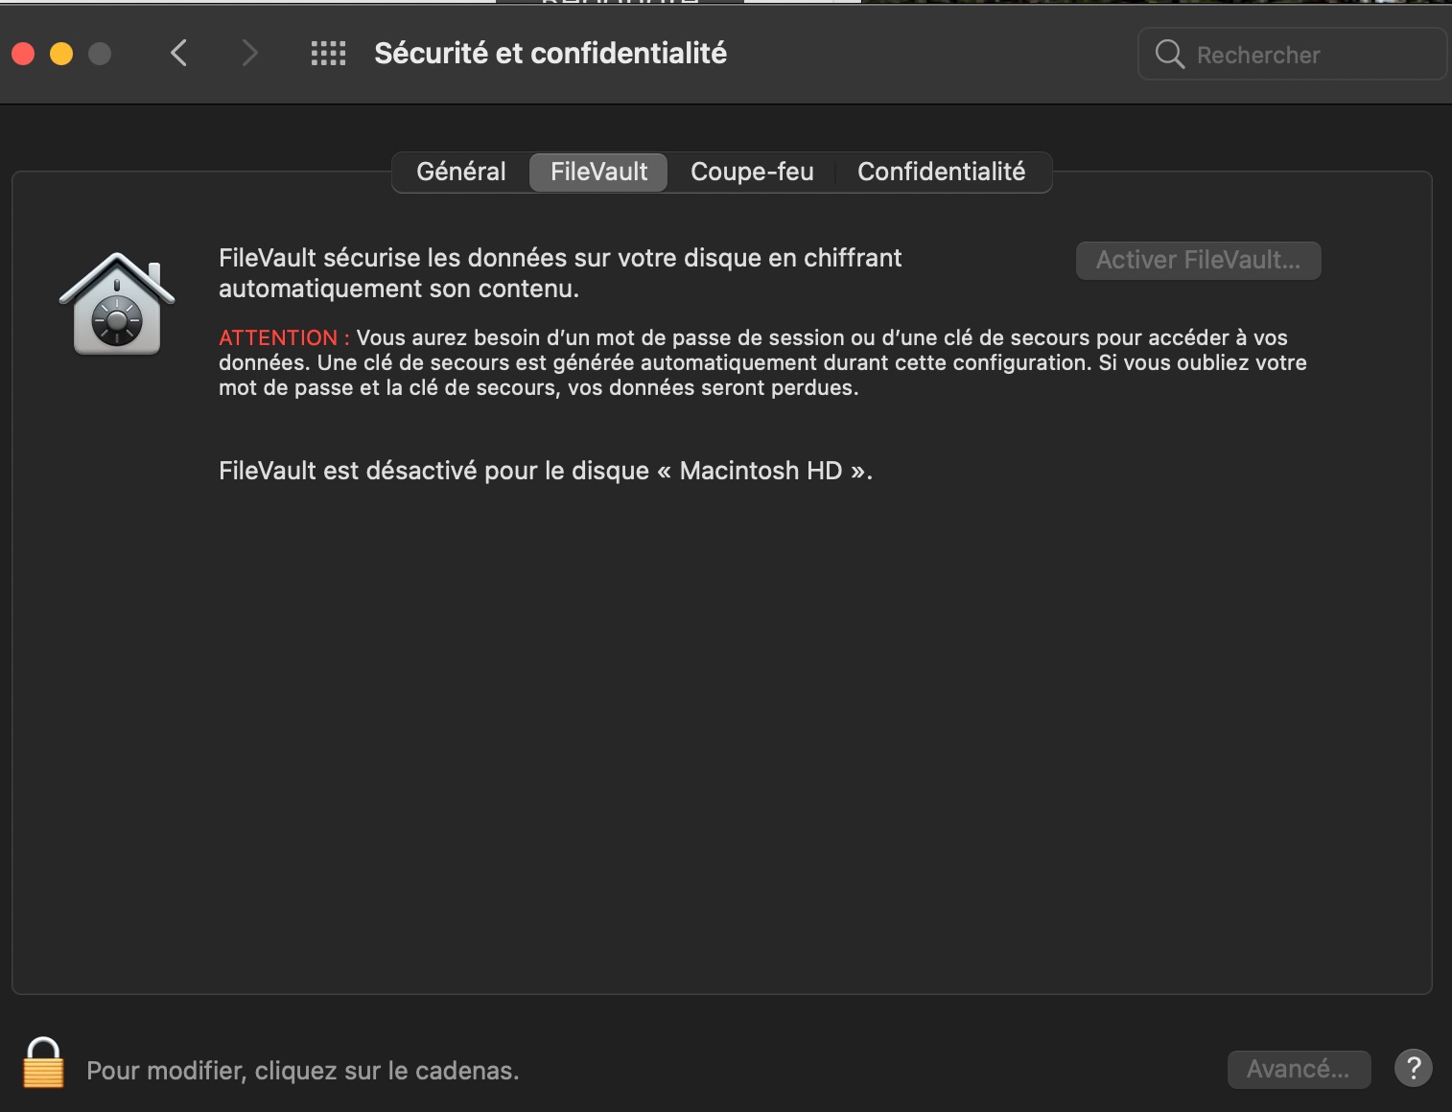The image size is (1452, 1112).
Task: Click the 'Pour modifier, cliquez sur le cadenas' text
Action: [x=303, y=1071]
